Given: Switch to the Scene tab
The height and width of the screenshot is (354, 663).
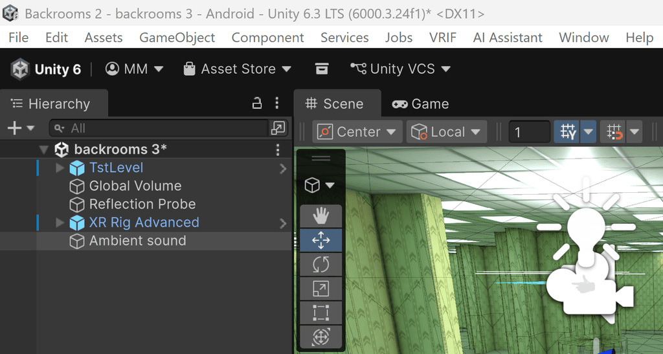Looking at the screenshot, I should [337, 104].
